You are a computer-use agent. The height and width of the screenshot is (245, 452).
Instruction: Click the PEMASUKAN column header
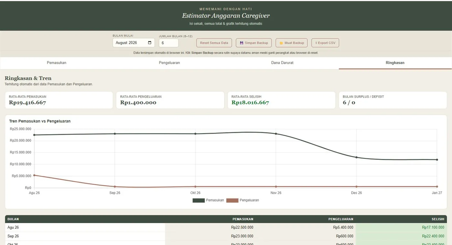[243, 219]
